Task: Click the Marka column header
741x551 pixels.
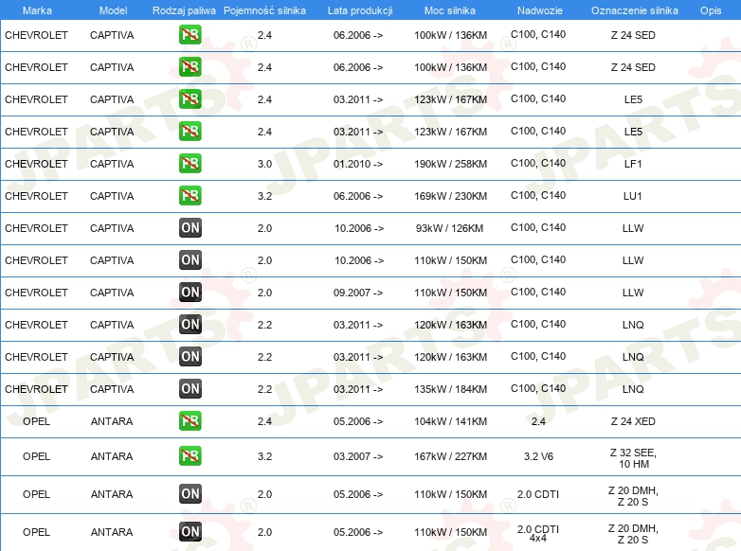Action: (36, 9)
